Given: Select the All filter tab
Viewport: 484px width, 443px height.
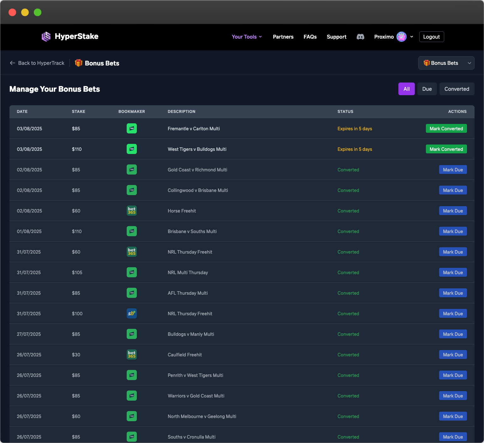Looking at the screenshot, I should pyautogui.click(x=407, y=89).
